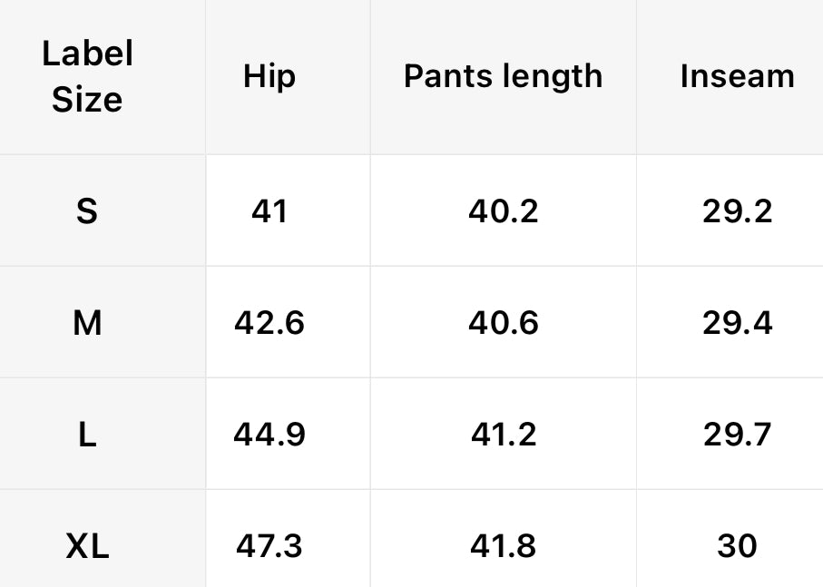The width and height of the screenshot is (823, 587).
Task: Select hip value 47.3 for size XL
Action: click(x=269, y=546)
